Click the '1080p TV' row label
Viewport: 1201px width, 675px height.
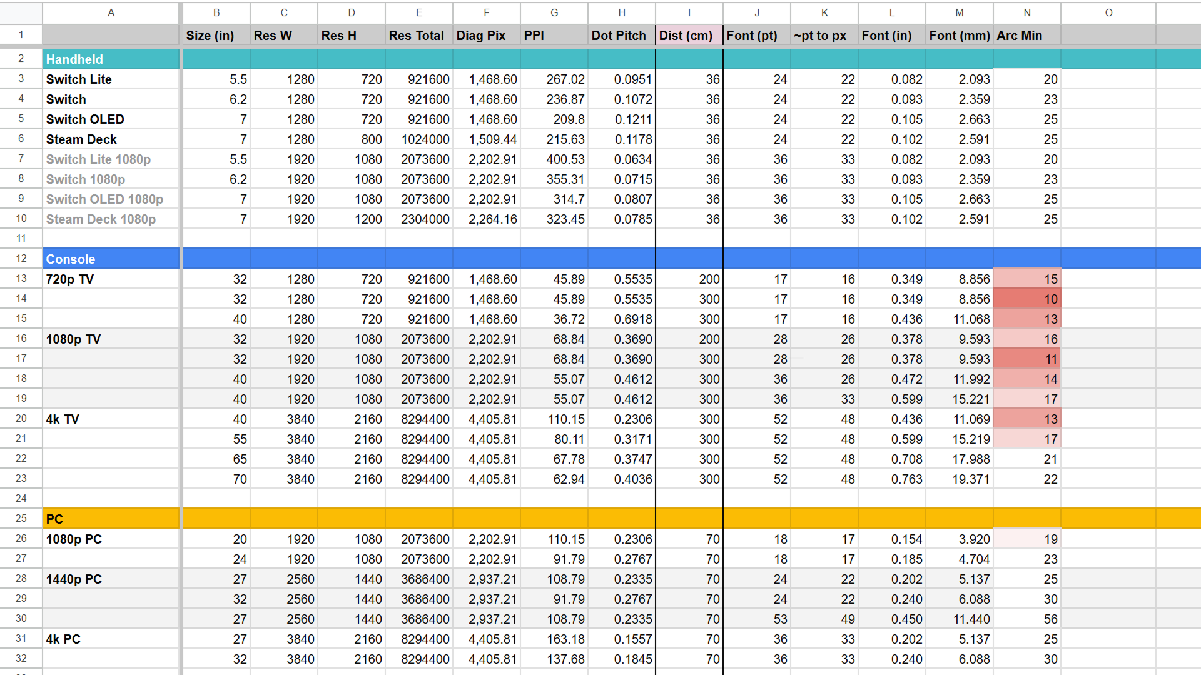[111, 339]
